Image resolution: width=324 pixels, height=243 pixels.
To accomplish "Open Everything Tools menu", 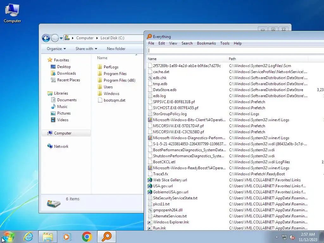I will click(225, 43).
